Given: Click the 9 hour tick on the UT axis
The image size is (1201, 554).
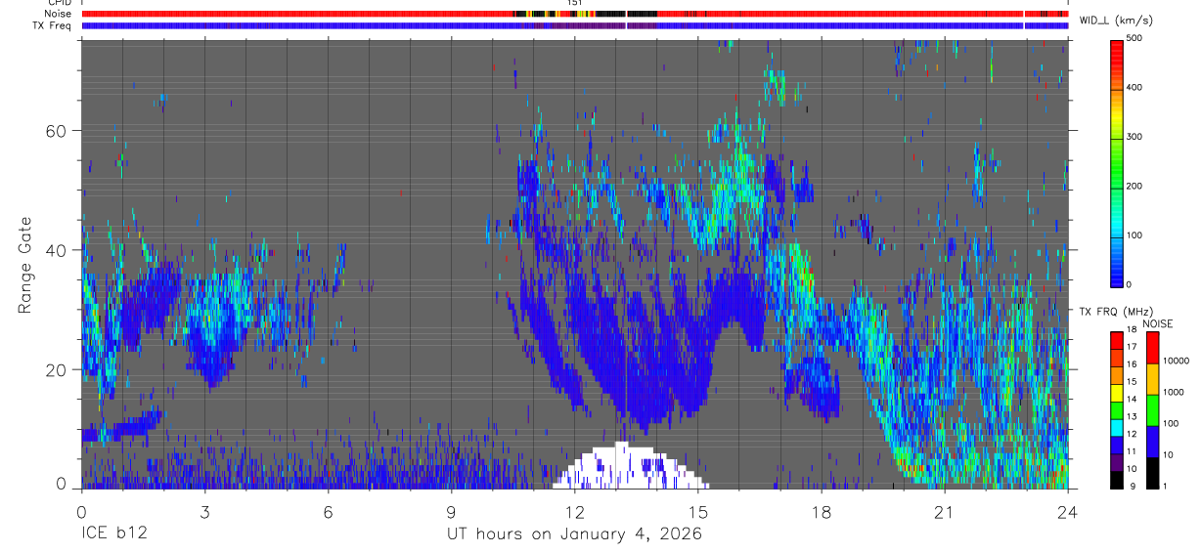Looking at the screenshot, I should click(x=451, y=512).
